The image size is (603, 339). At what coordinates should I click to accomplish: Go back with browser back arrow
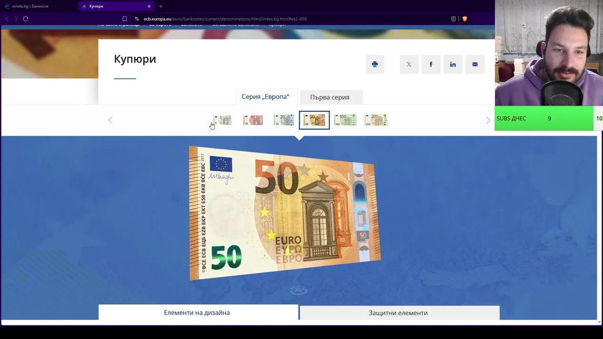click(x=7, y=19)
